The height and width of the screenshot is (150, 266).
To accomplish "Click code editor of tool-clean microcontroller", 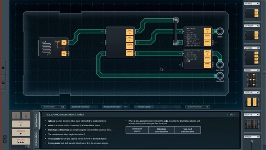I will [194, 59].
